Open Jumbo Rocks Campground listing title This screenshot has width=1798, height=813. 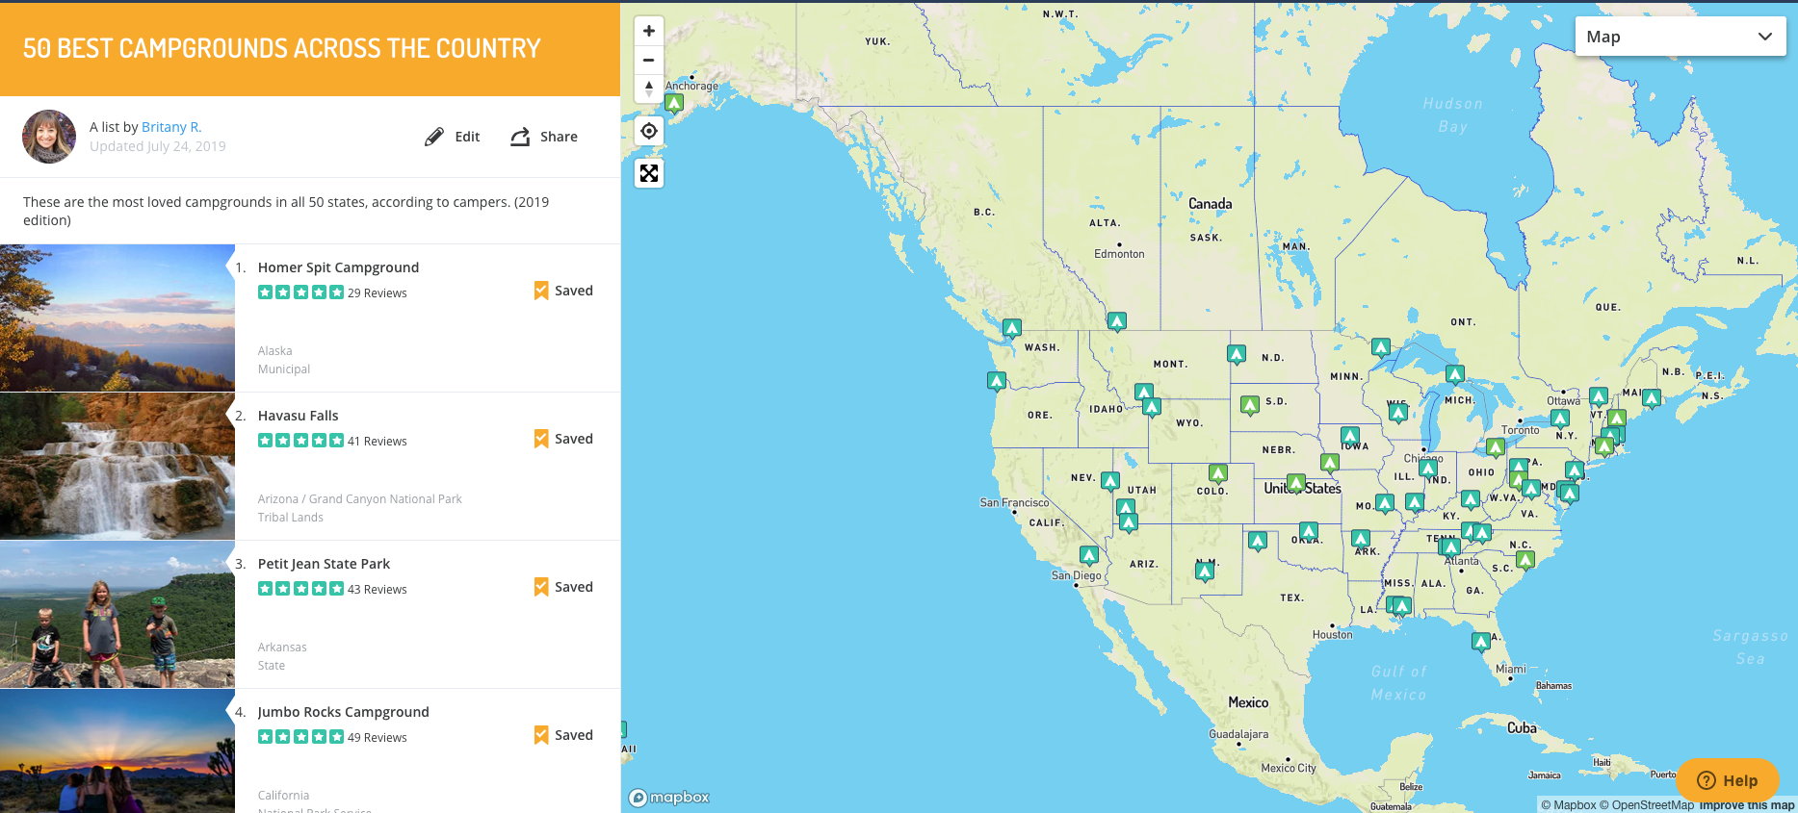(x=343, y=712)
